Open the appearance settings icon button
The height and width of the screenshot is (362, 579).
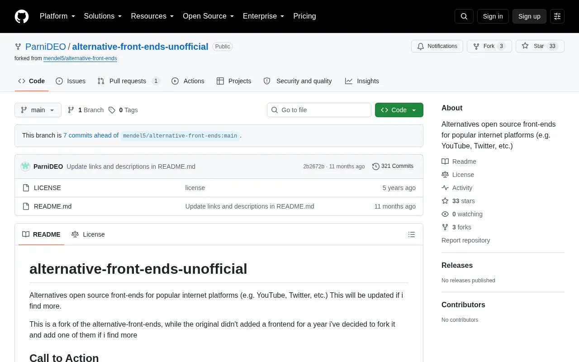point(557,16)
